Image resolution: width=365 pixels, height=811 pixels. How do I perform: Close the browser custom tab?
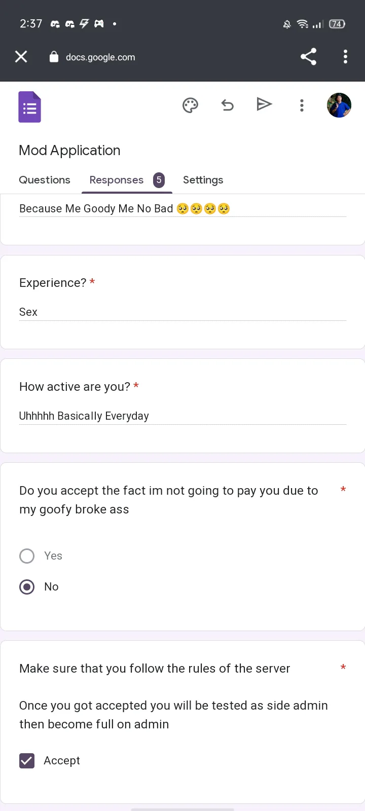(21, 57)
